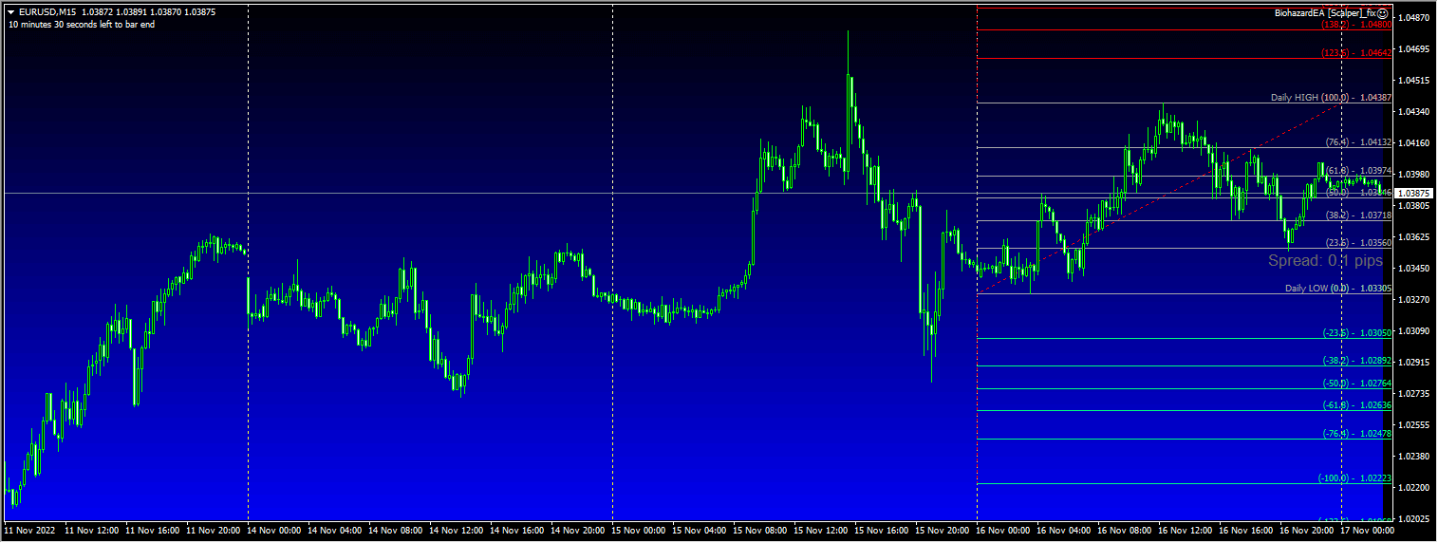
Task: Click the 11 Nov 20:00 time axis label
Action: pyautogui.click(x=215, y=531)
